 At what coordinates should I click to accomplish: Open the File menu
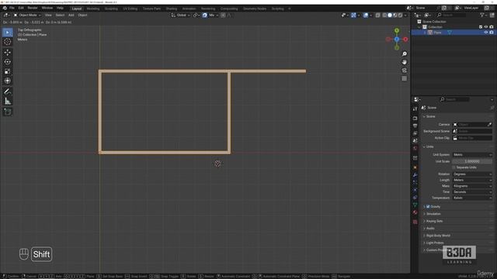click(x=12, y=8)
